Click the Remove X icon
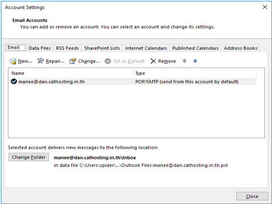Screen dimensions: 272x204 click(153, 61)
